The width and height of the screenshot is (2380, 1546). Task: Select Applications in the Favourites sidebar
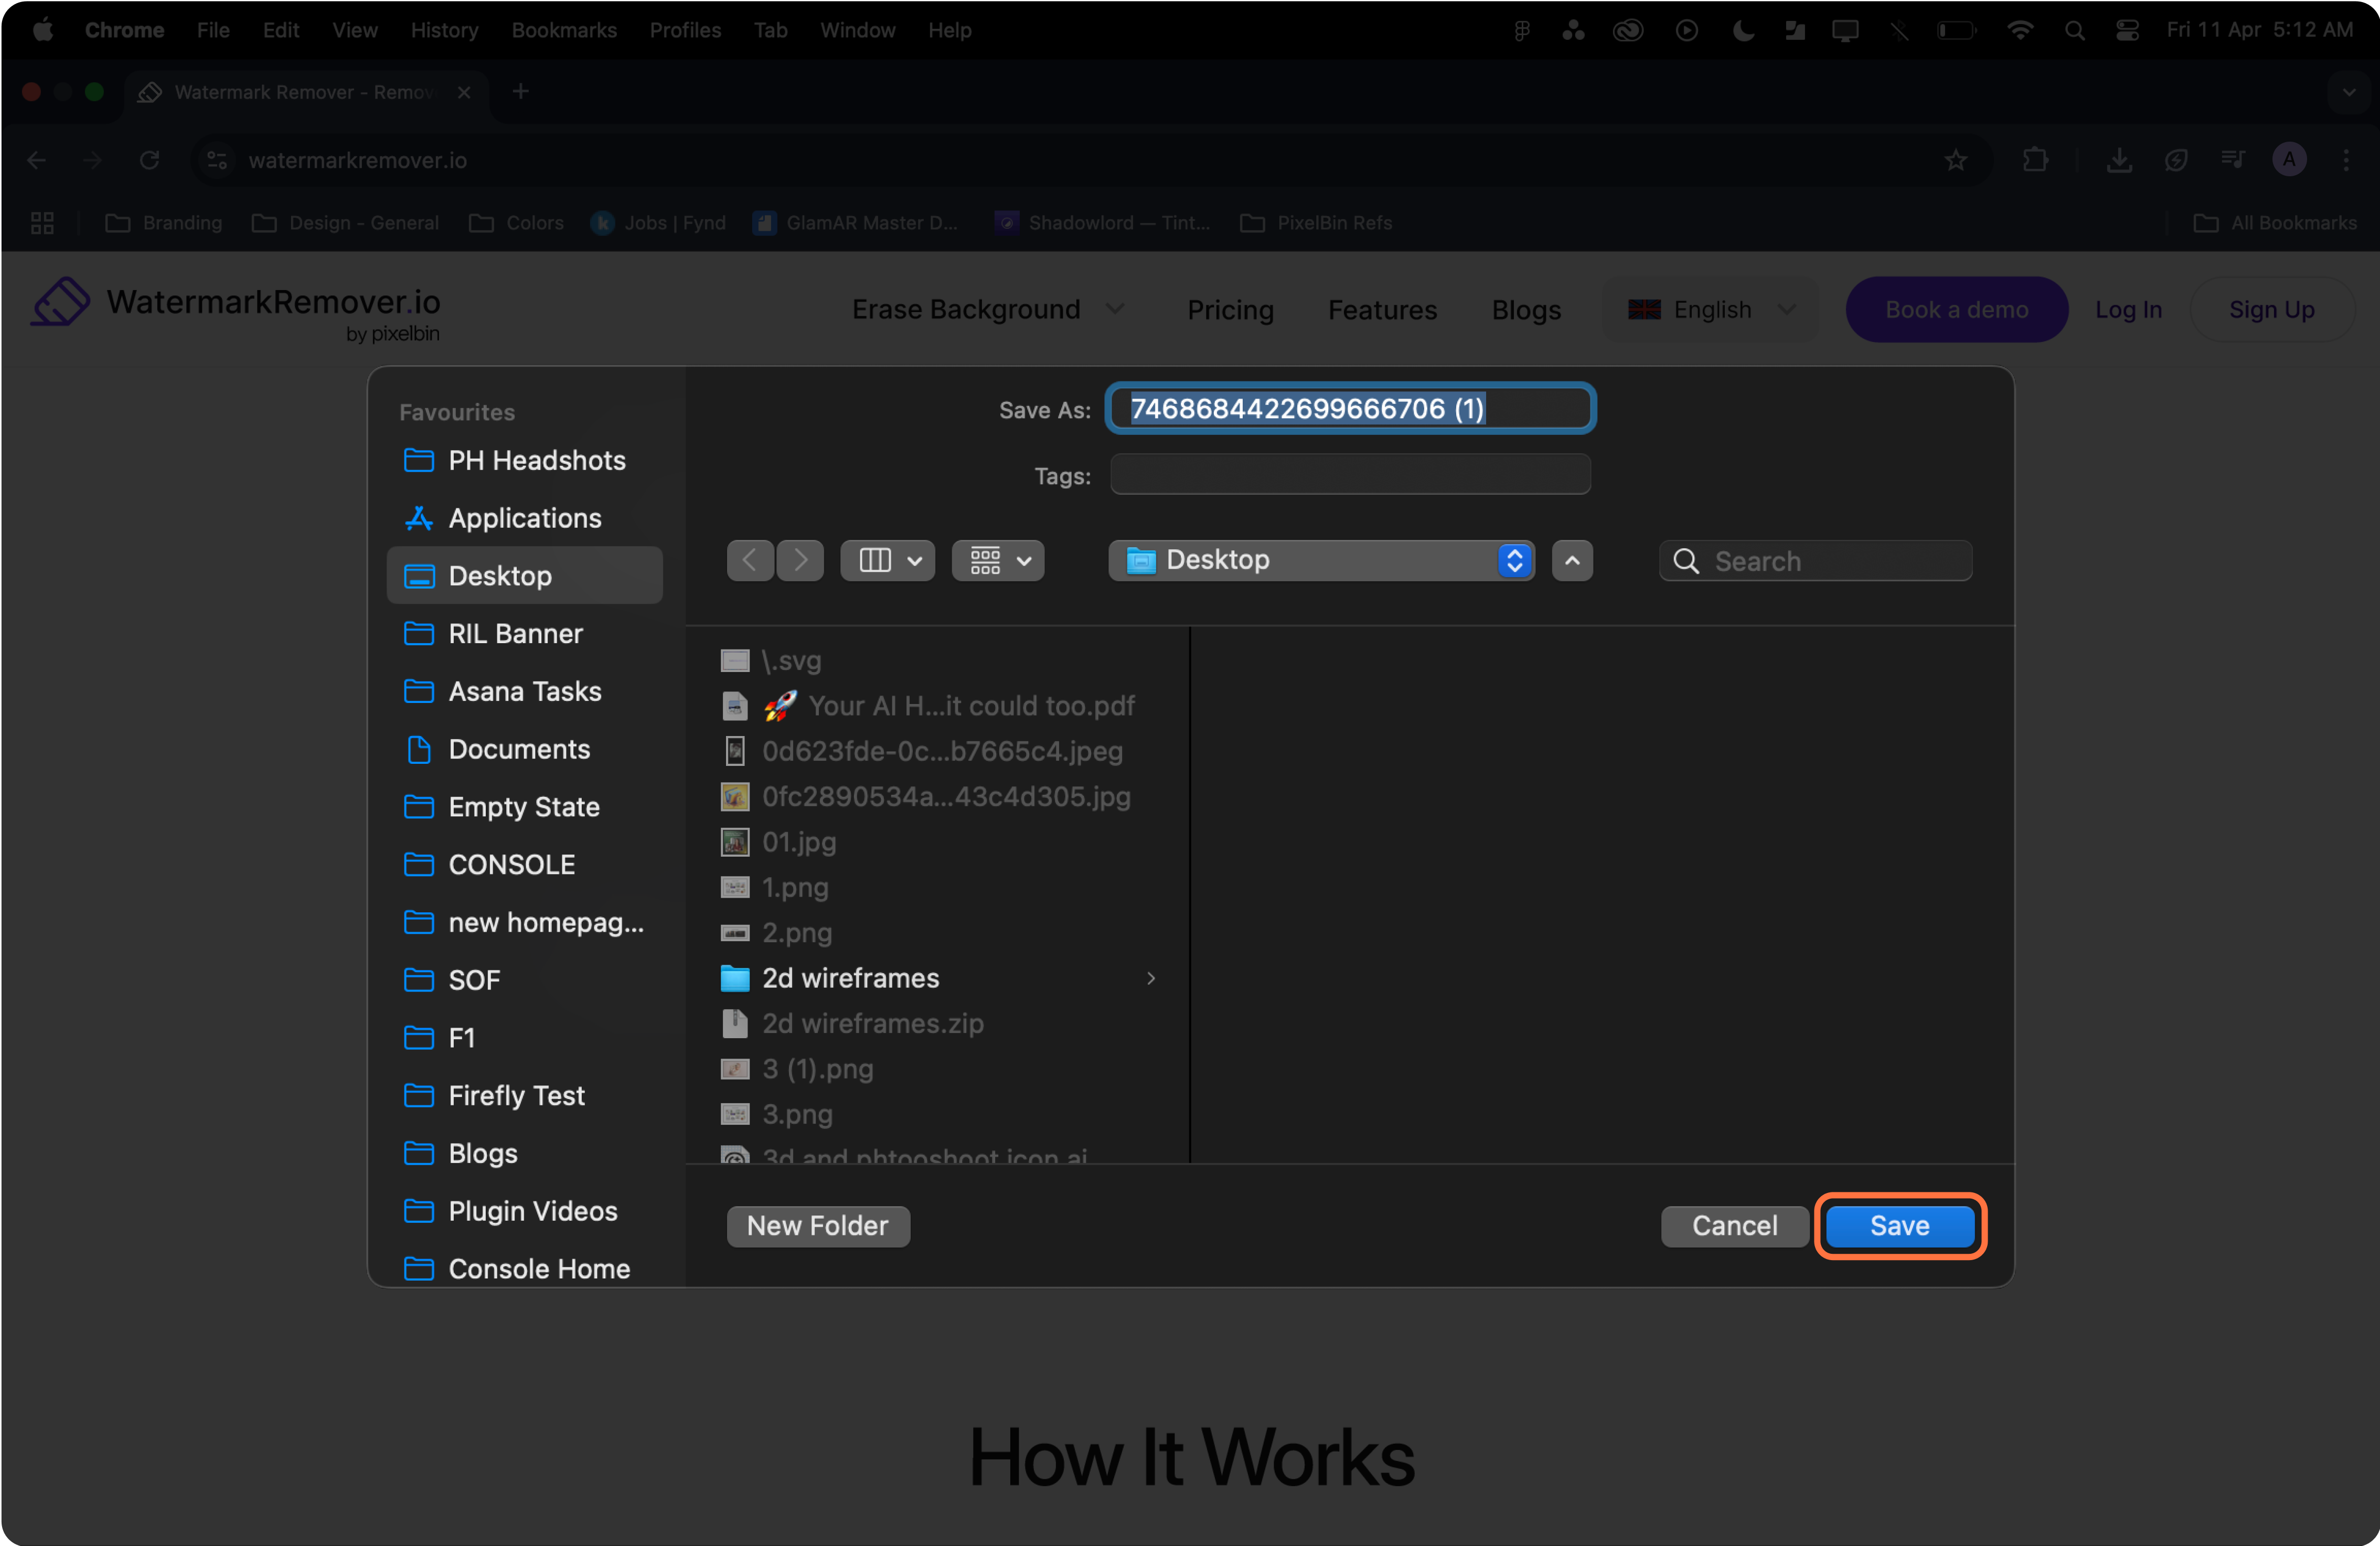(x=524, y=518)
